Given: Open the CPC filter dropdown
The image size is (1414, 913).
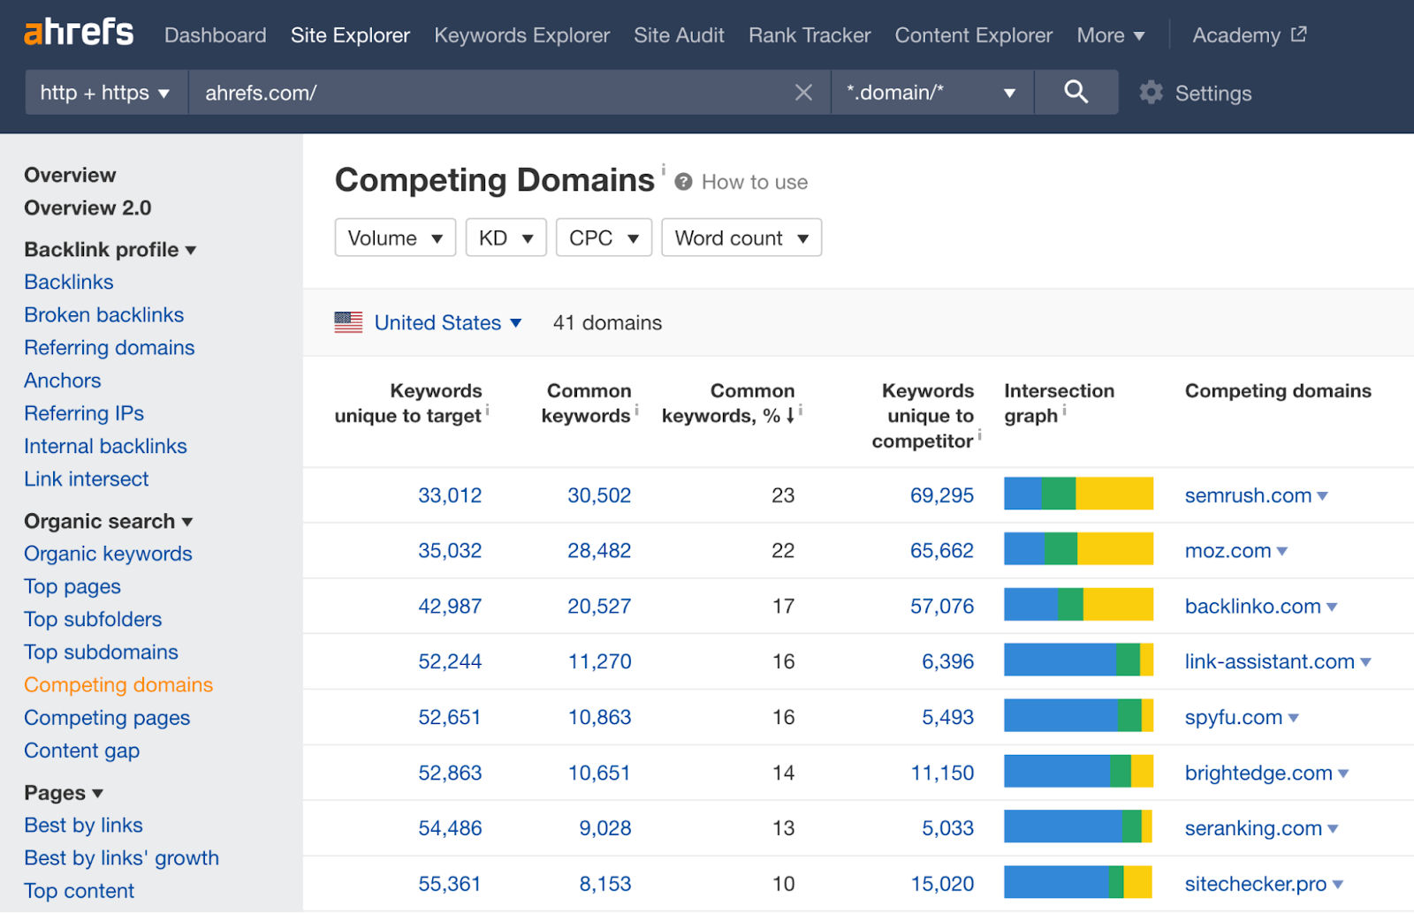Looking at the screenshot, I should click(604, 238).
